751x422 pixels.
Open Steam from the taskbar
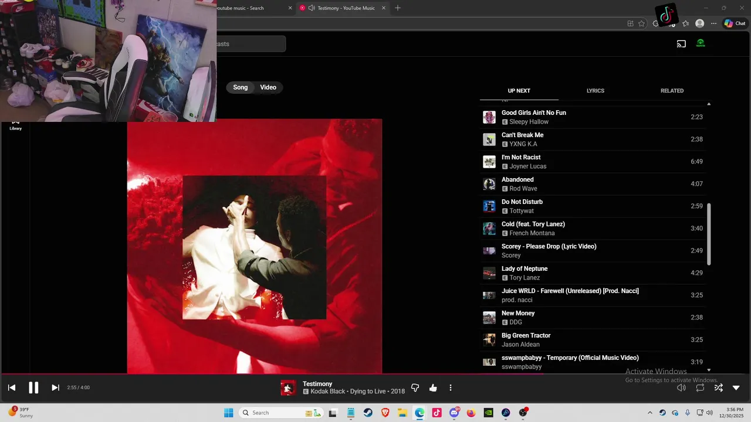point(367,413)
